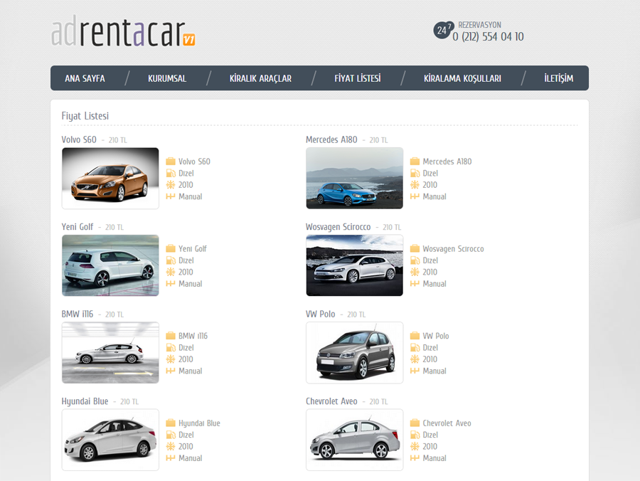The image size is (640, 481).
Task: Click the BMW i116 heading
Action: (77, 314)
